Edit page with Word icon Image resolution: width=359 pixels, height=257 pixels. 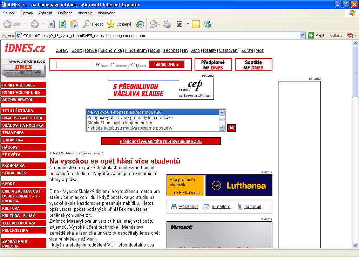pyautogui.click(x=179, y=24)
